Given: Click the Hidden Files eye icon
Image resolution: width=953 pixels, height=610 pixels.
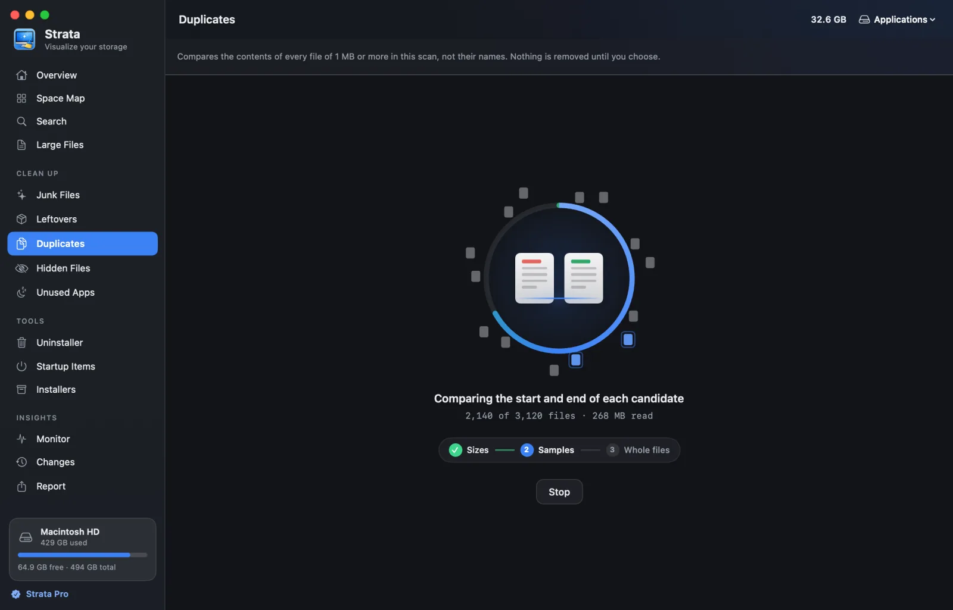Looking at the screenshot, I should pos(21,268).
